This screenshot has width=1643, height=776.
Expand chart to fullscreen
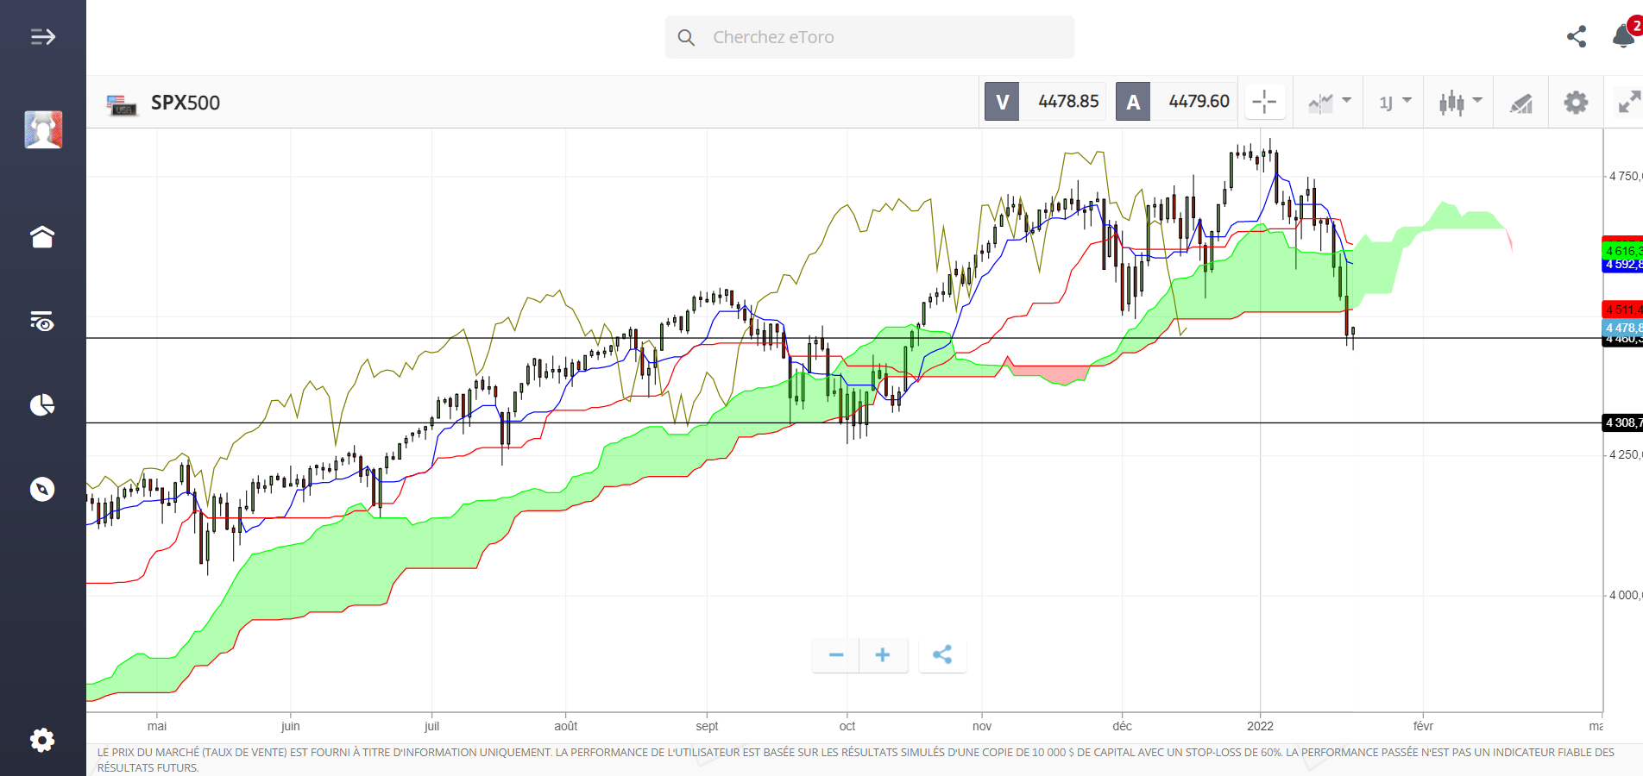pos(1629,102)
